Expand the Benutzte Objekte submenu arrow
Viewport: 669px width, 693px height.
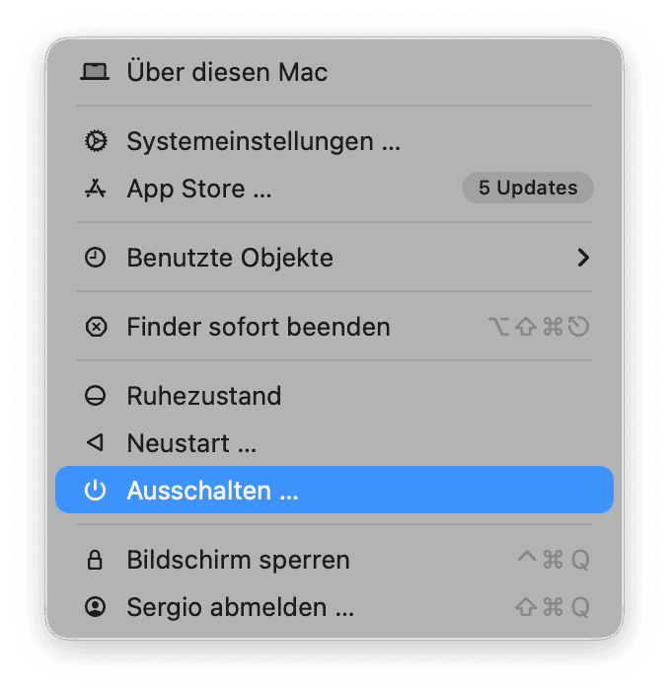coord(583,258)
